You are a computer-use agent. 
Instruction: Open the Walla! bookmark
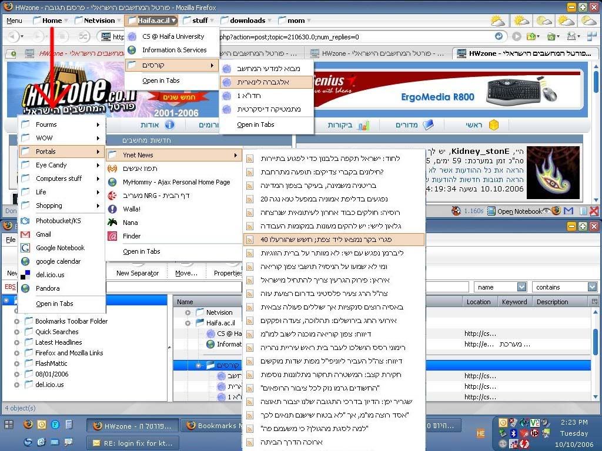[173, 209]
